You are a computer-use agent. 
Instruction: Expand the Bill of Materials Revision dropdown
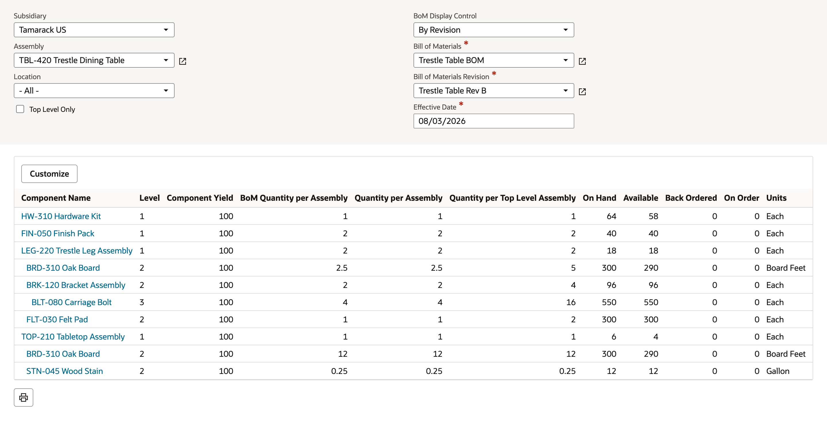pos(493,91)
